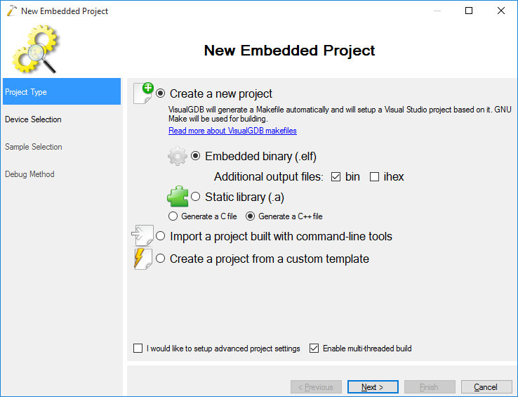Open the Device Selection page
The height and width of the screenshot is (397, 518).
point(33,119)
